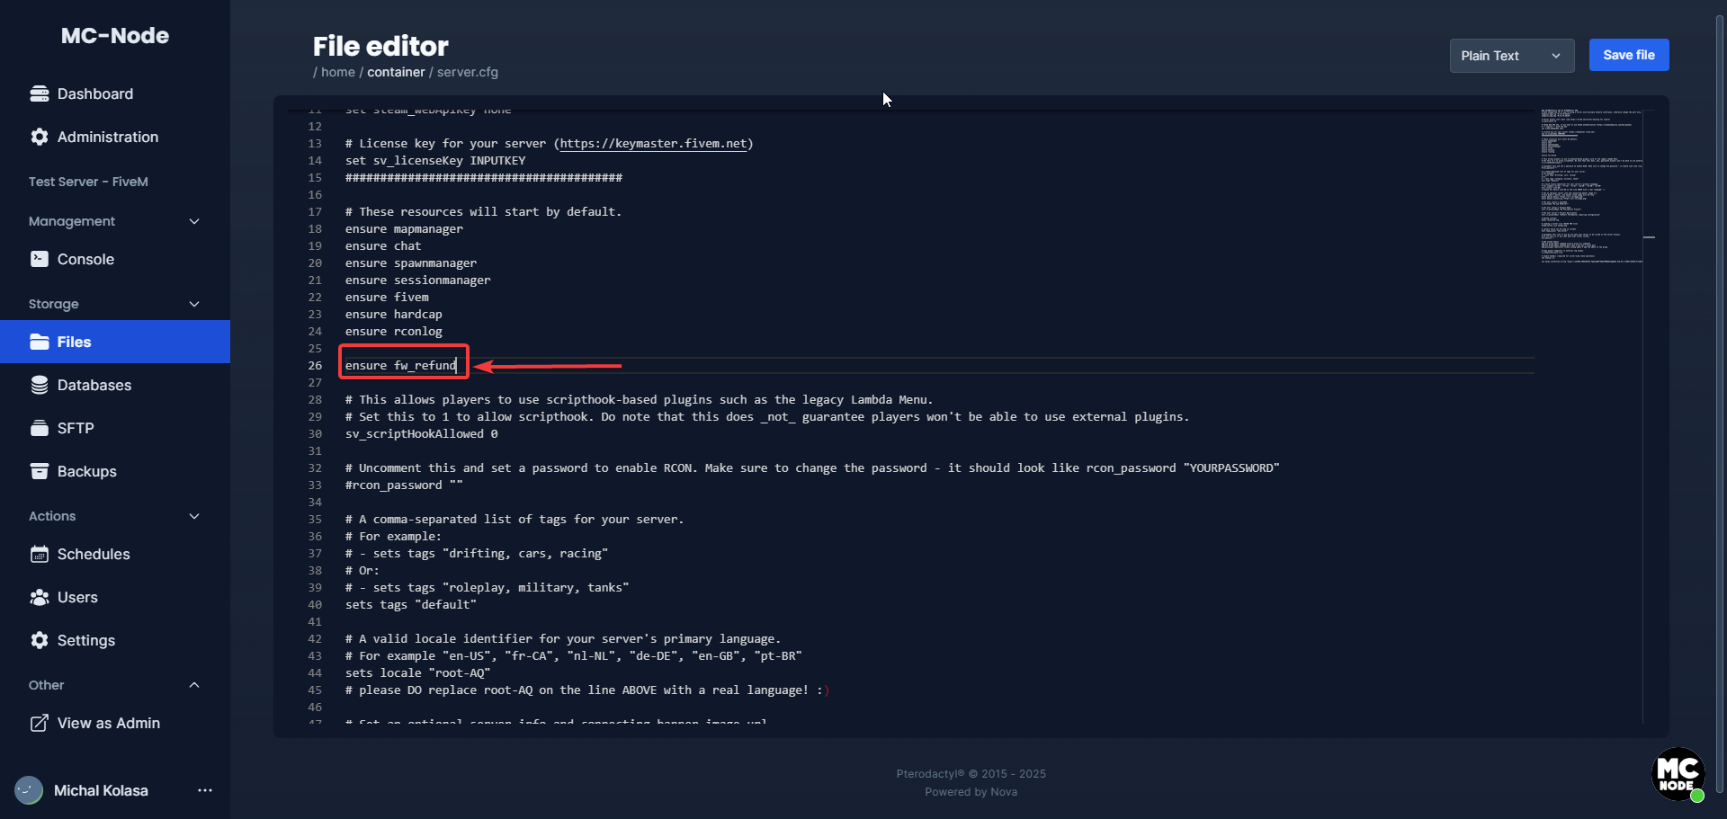
Task: Click line 'ensure mapmanager'
Action: tap(404, 229)
